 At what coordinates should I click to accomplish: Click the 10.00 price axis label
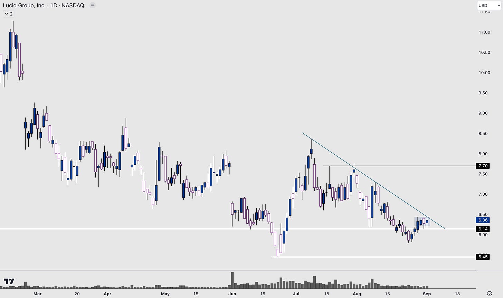click(484, 73)
